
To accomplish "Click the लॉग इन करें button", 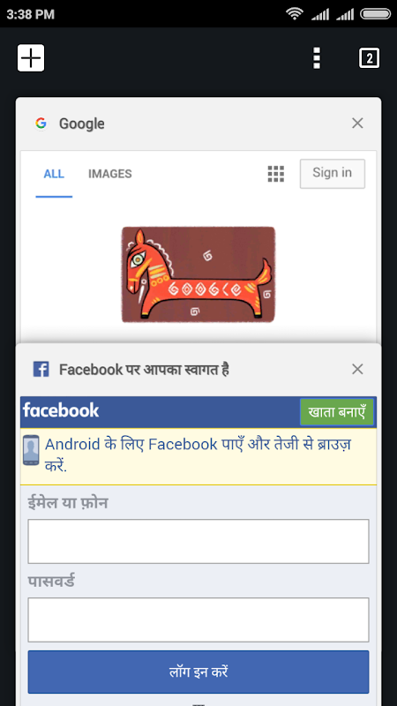I will [x=198, y=672].
